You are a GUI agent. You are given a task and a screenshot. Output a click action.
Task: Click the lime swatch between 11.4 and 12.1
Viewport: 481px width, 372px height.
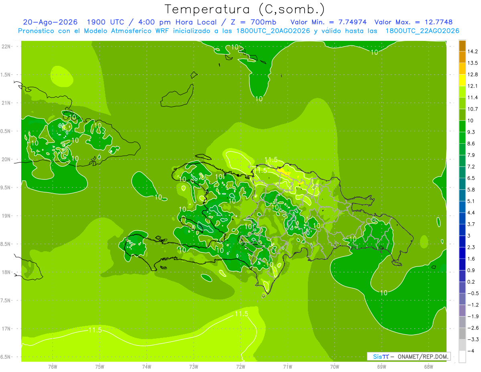(462, 92)
